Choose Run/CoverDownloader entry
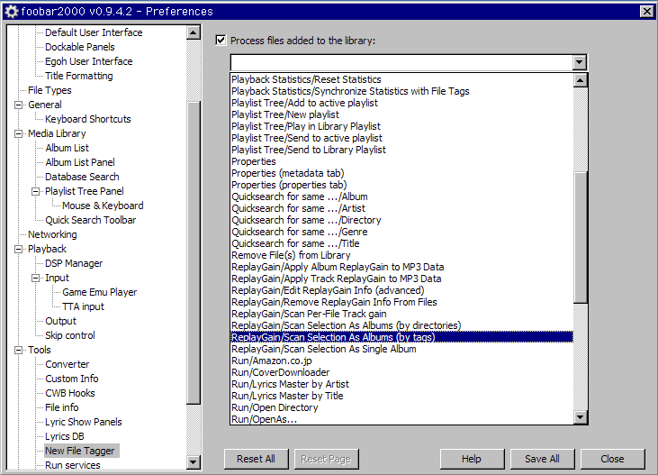Screen dimensions: 658x475 401,372
